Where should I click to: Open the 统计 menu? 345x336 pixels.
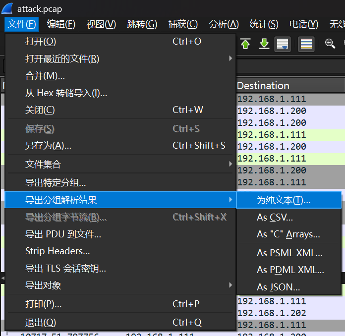point(264,24)
